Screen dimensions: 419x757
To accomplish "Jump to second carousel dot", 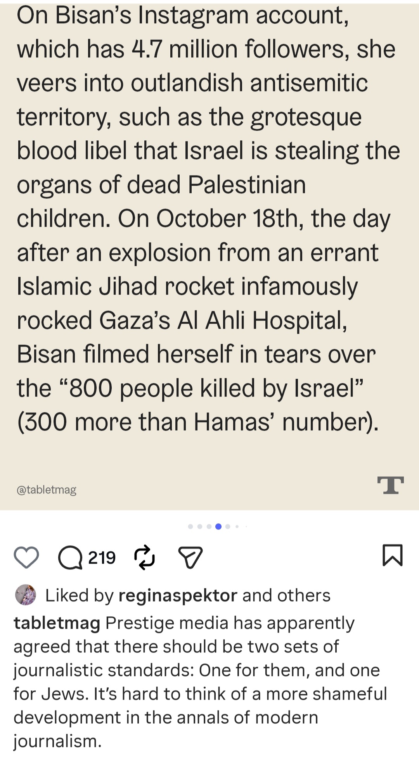I will pos(199,526).
